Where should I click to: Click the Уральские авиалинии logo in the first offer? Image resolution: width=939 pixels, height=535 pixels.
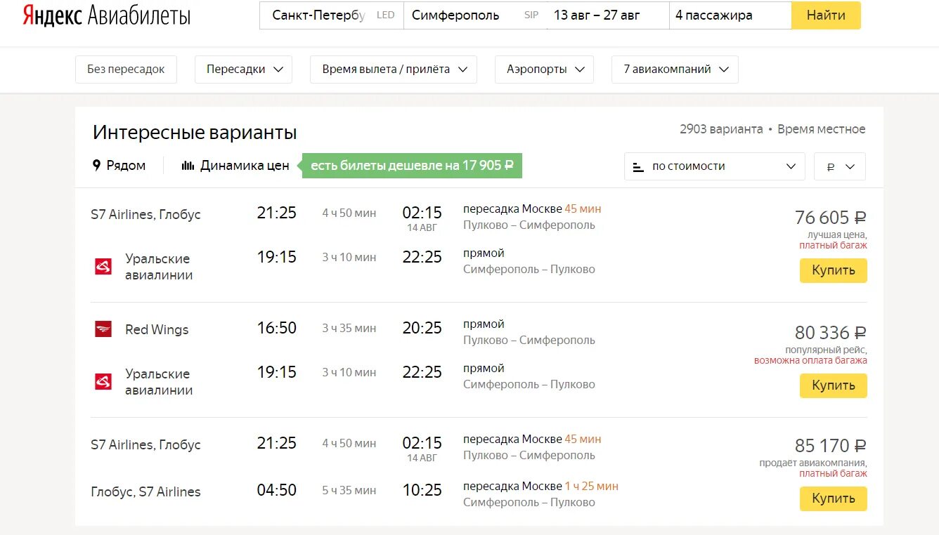click(103, 266)
